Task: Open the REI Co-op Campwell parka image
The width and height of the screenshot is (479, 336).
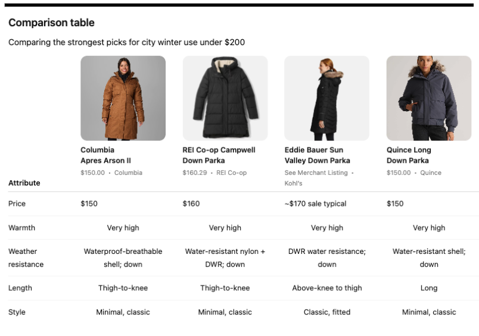Action: (x=225, y=98)
